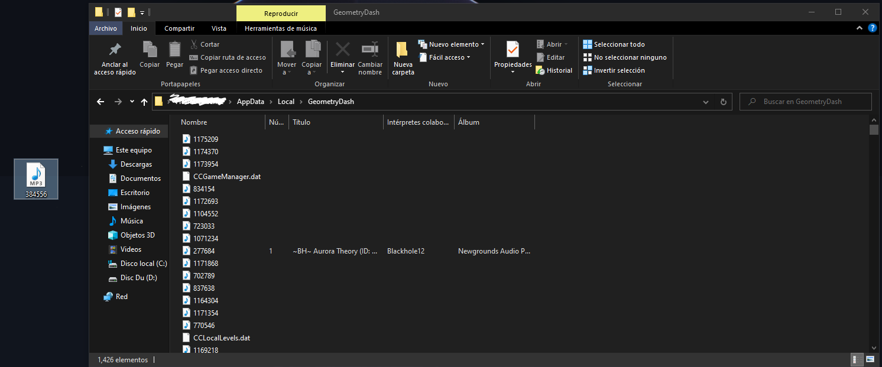Expand the Eliminar dropdown arrow
Screen dimensions: 882x367
tap(342, 72)
